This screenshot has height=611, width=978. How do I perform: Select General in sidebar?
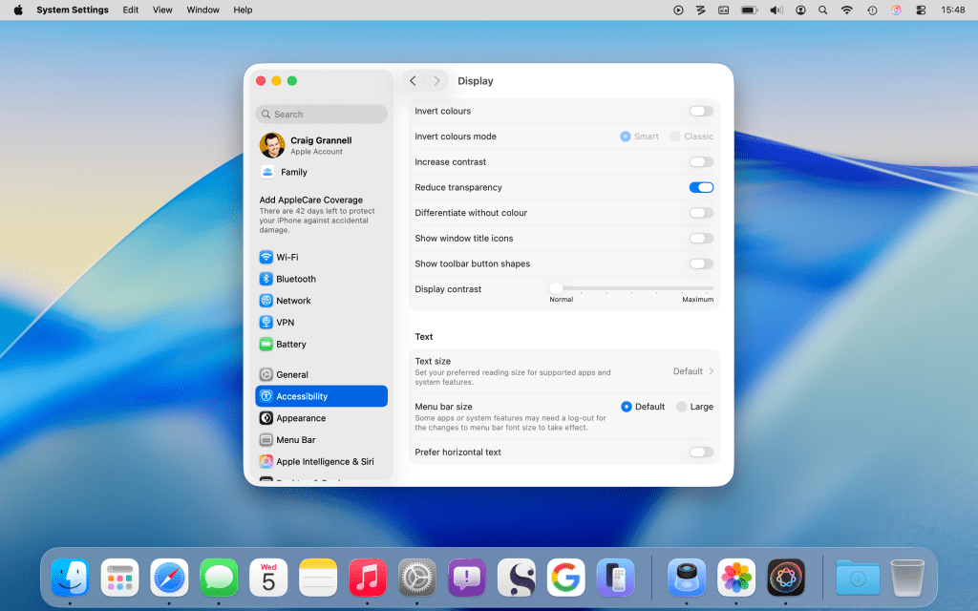(321, 374)
